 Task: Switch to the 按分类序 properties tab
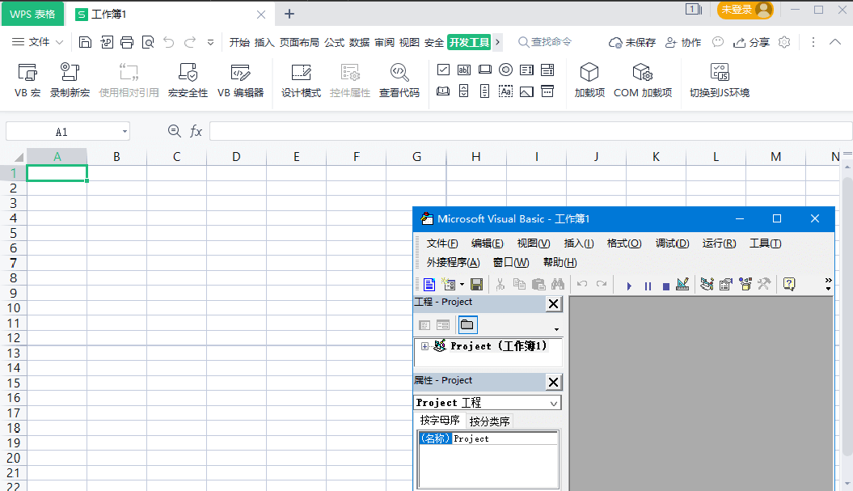(489, 421)
